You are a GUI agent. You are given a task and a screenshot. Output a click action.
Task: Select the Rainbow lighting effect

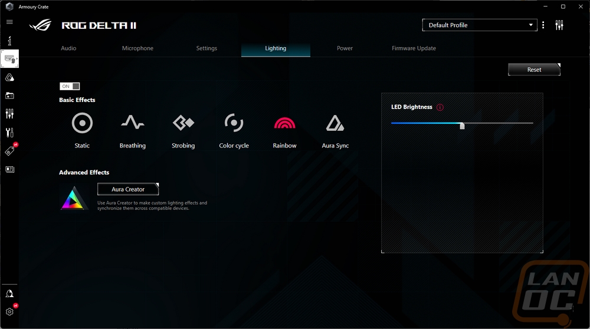pyautogui.click(x=284, y=123)
